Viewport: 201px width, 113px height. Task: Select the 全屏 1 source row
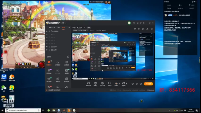point(58,50)
